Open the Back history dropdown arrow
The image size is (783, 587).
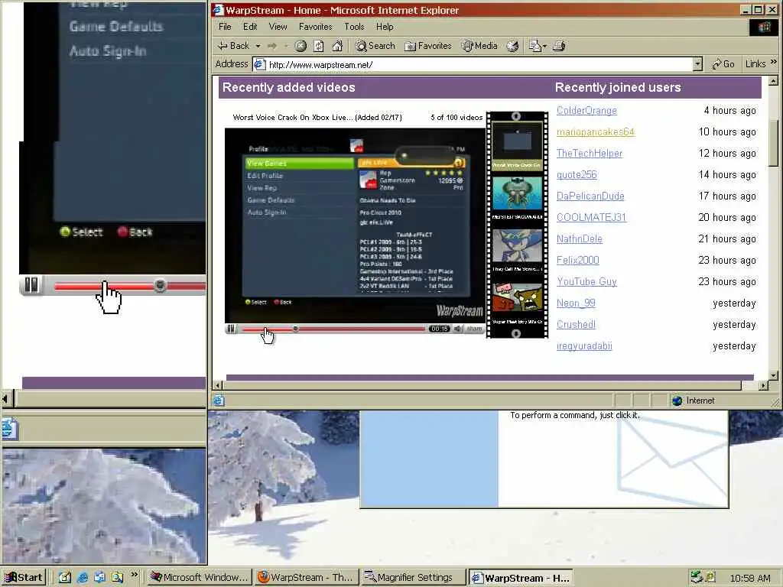pos(258,46)
